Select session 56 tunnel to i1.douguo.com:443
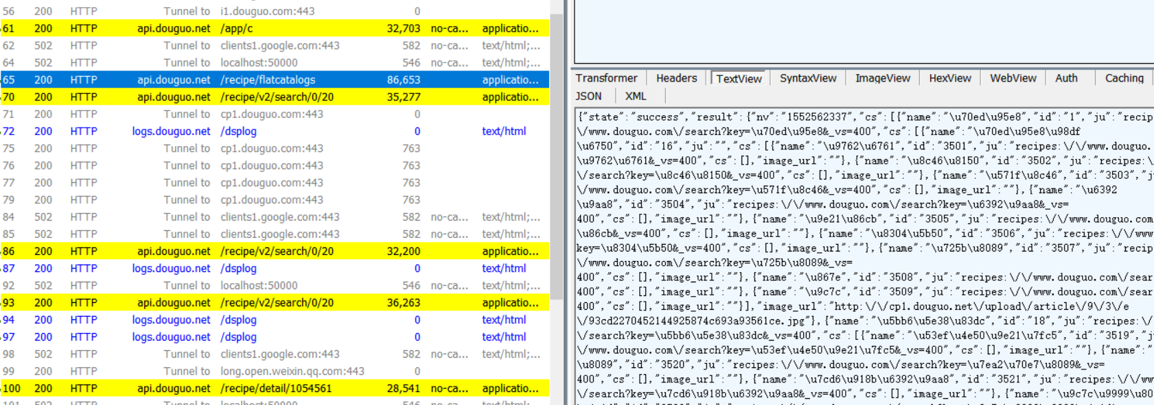The width and height of the screenshot is (1154, 405). [275, 11]
